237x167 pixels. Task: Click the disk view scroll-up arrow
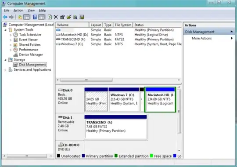pos(179,87)
